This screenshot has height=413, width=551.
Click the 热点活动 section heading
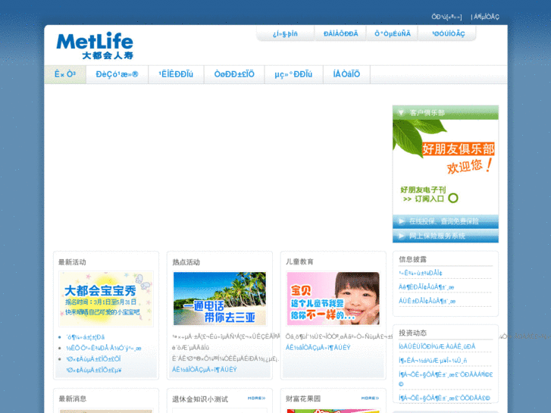[186, 262]
